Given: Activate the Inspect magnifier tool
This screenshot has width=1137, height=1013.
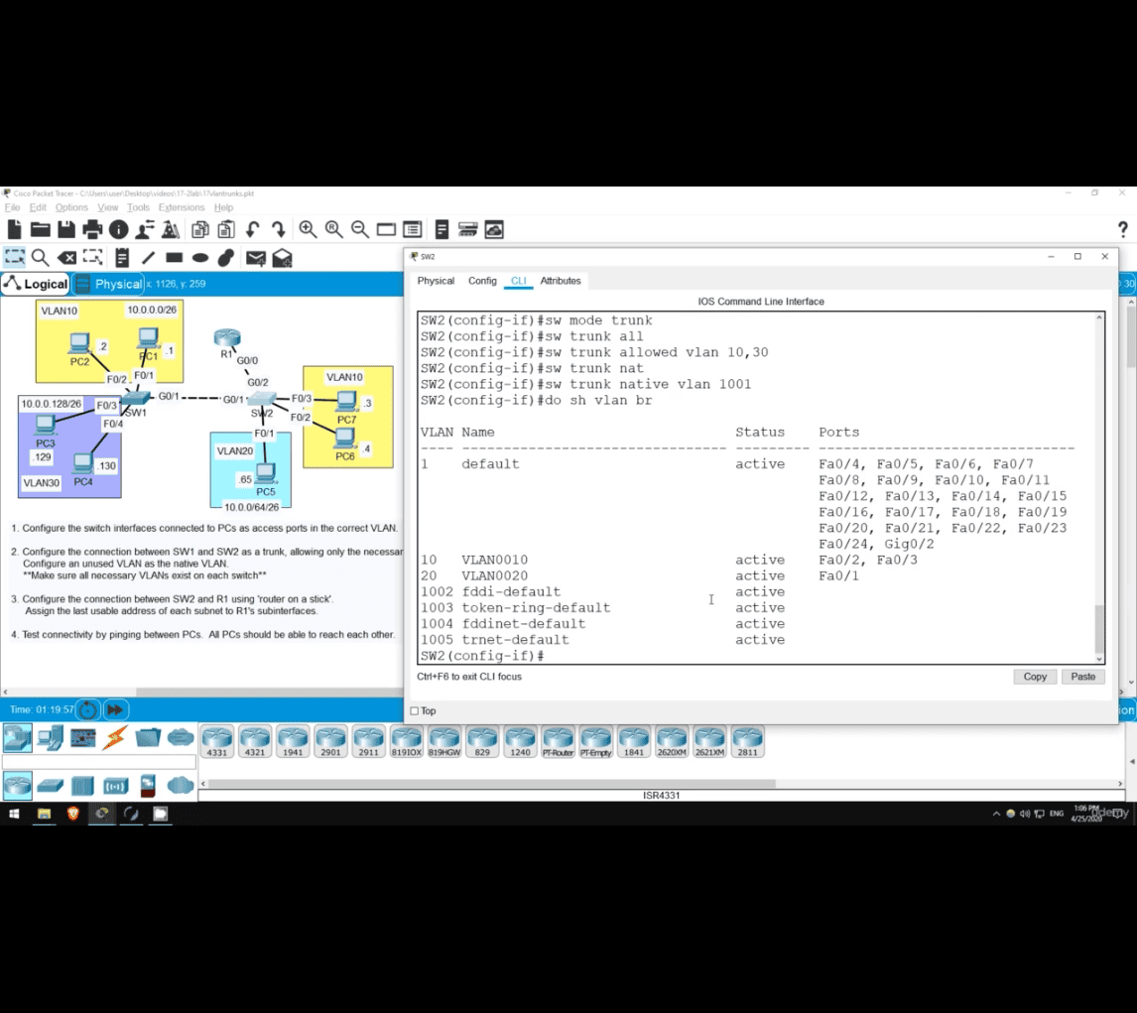Looking at the screenshot, I should [41, 257].
